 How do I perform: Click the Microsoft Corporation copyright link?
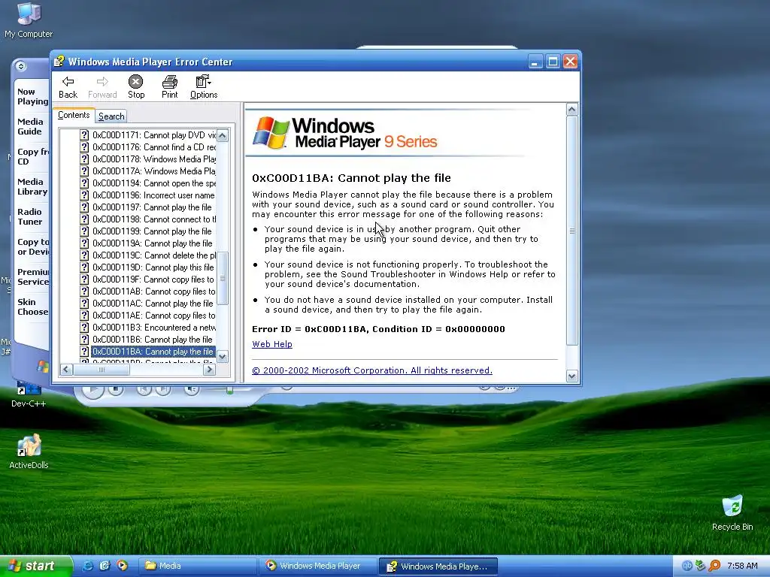coord(372,370)
